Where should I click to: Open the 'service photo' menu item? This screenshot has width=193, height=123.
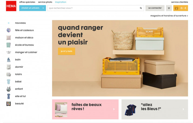coord(45,2)
